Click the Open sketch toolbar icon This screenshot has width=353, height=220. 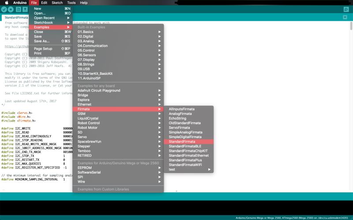coord(25,9)
